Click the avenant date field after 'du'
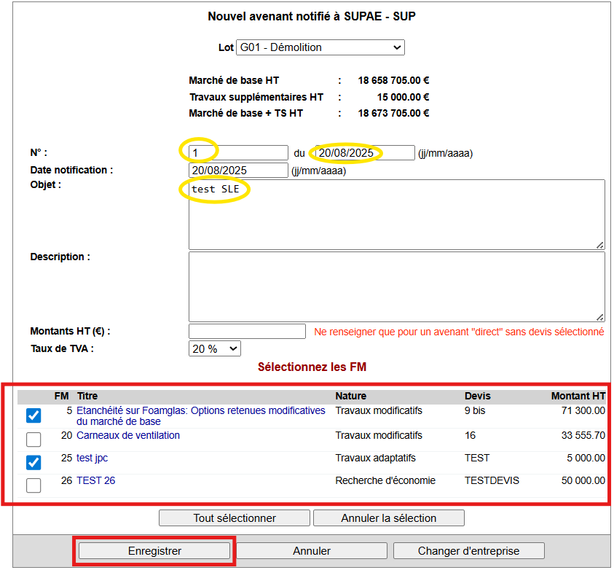 point(364,153)
